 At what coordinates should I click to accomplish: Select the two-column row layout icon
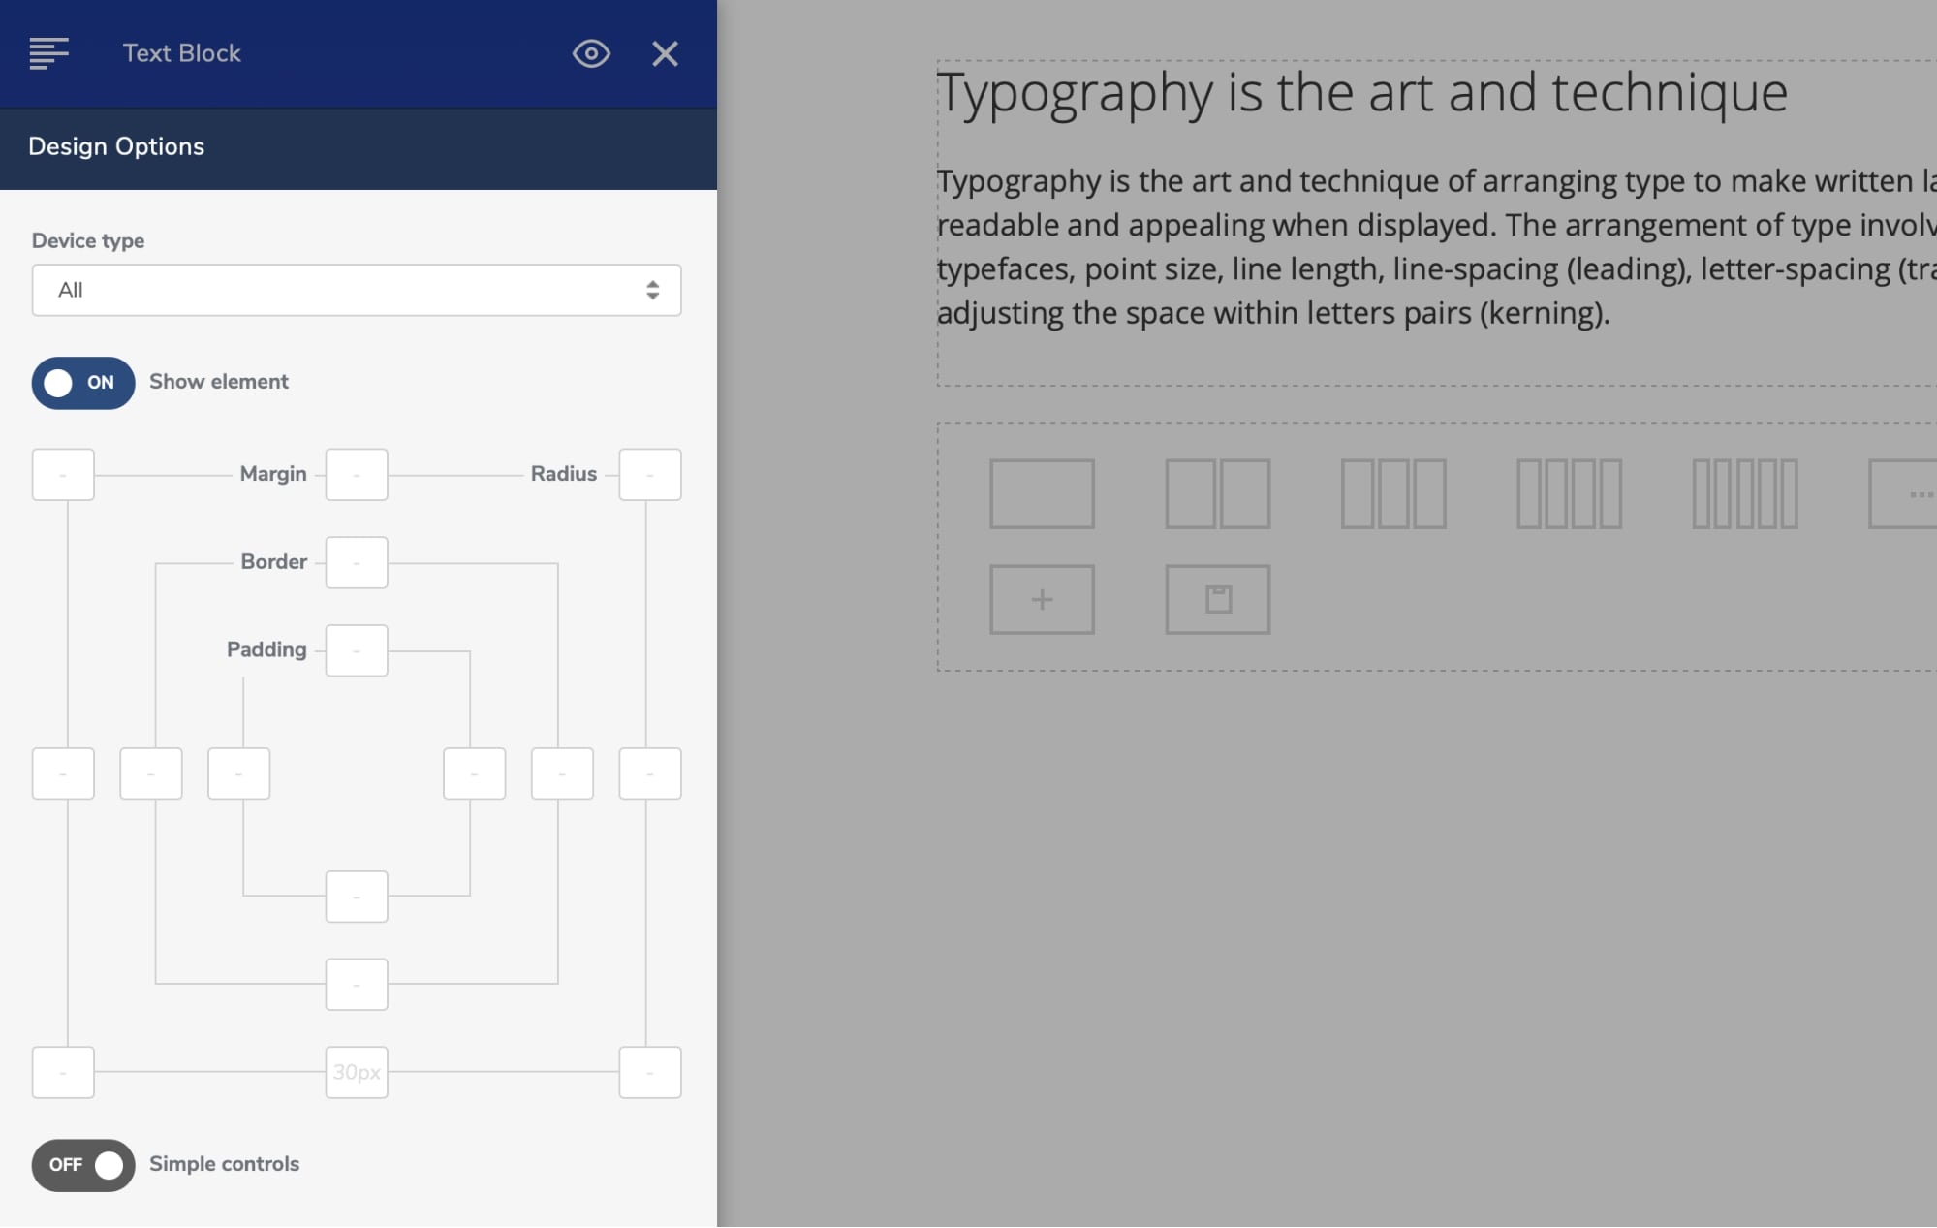(1217, 493)
